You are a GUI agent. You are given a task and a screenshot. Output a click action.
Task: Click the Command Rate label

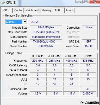click(18, 89)
